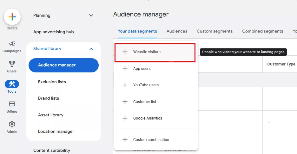Click the plus icon beside YouTube users
The image size is (297, 154).
[125, 85]
